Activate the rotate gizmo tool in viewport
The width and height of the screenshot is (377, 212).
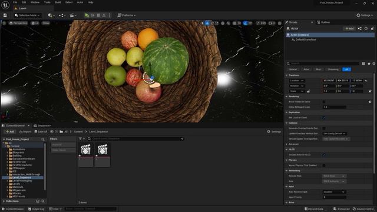(212, 23)
